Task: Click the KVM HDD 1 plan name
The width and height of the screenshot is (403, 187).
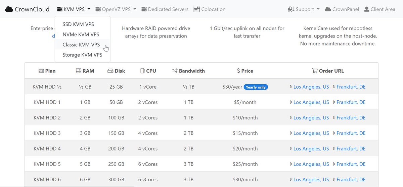Action: [47, 102]
